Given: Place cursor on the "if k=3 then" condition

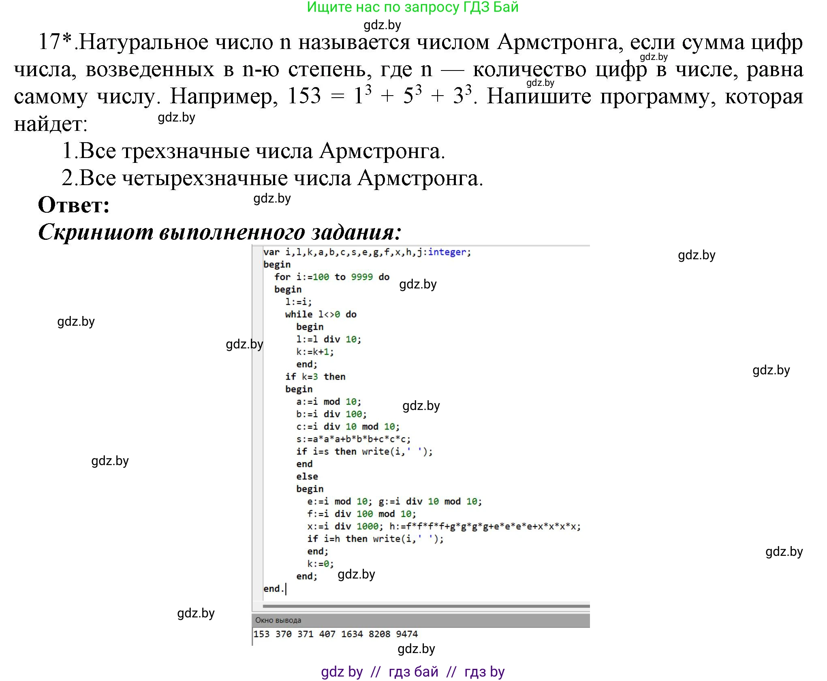Looking at the screenshot, I should 316,376.
